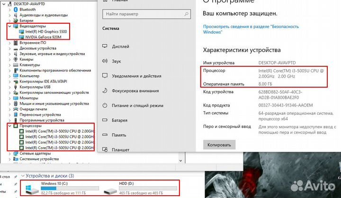Click the NVIDIA GeForce 920M adapter icon
341x198 pixels.
[21, 37]
